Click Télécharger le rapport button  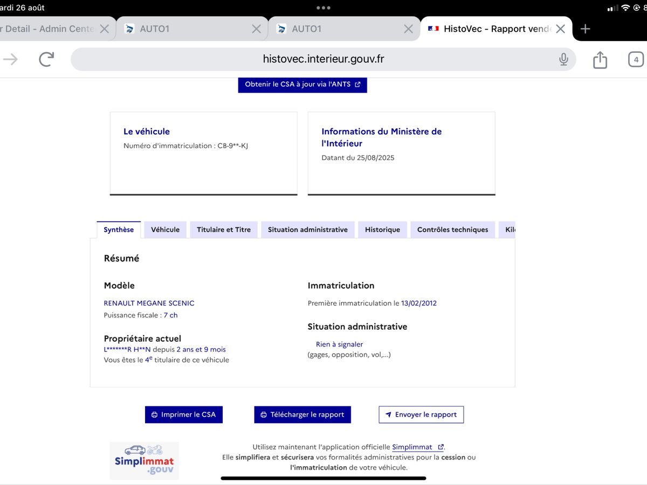click(x=302, y=414)
